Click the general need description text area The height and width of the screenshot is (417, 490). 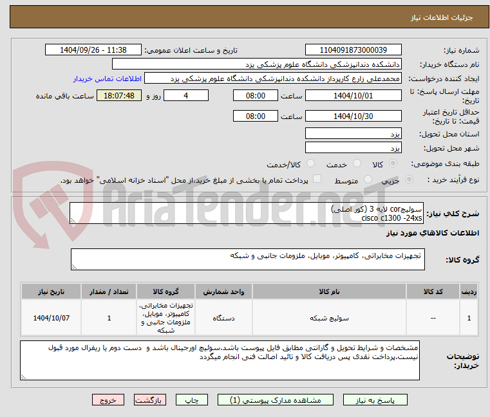pos(247,213)
